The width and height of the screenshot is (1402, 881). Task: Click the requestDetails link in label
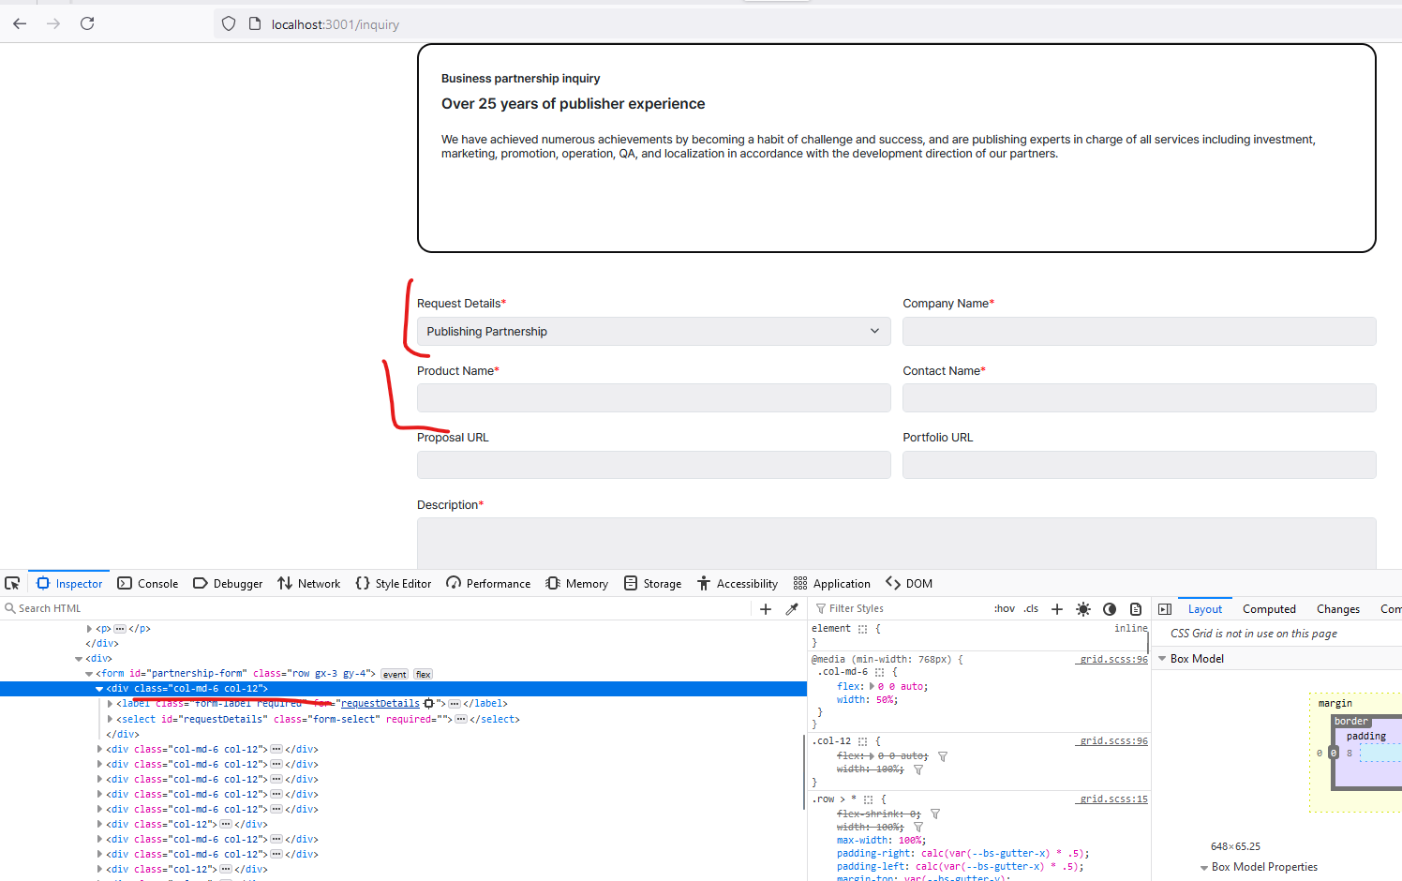[380, 703]
